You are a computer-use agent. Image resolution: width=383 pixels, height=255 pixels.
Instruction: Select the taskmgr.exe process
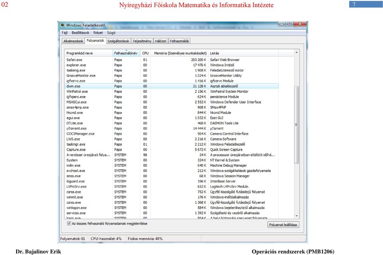(x=172, y=144)
